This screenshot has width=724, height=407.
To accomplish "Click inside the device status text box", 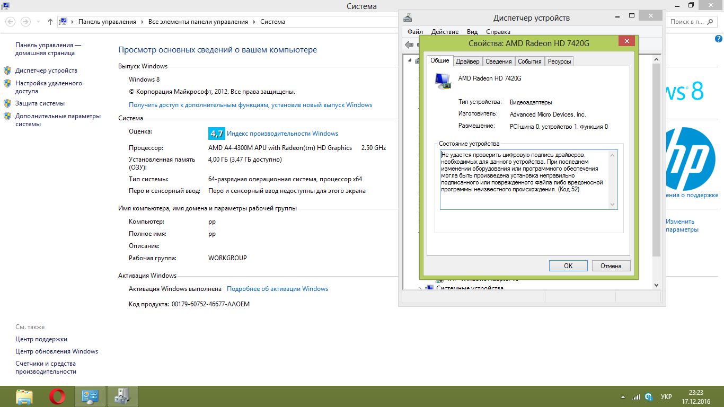I will tap(528, 180).
